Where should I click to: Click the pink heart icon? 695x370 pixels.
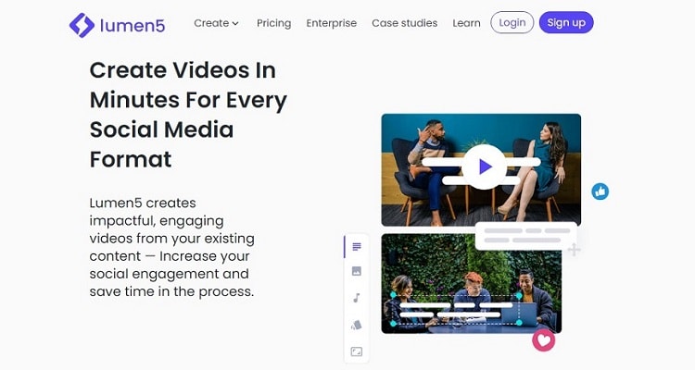pos(543,340)
